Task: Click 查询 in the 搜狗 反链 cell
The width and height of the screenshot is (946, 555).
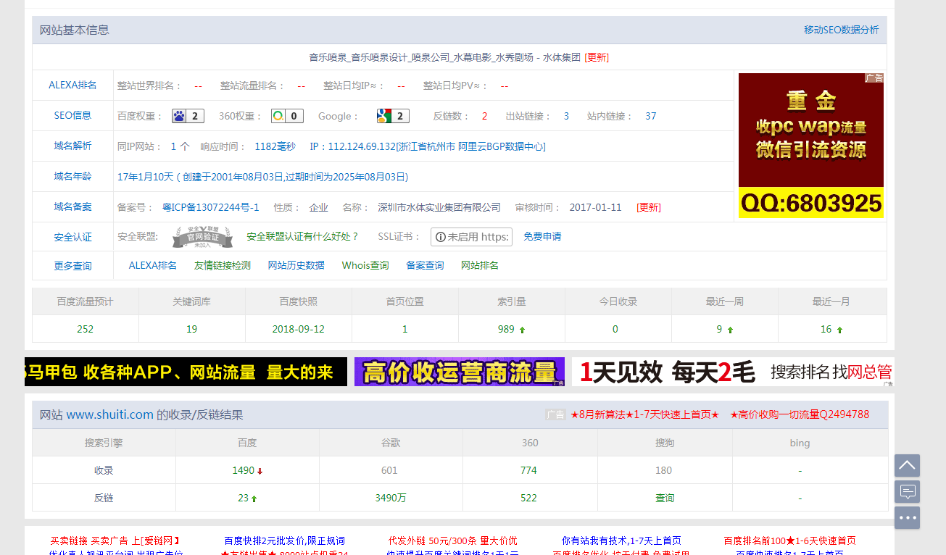Action: pos(665,498)
